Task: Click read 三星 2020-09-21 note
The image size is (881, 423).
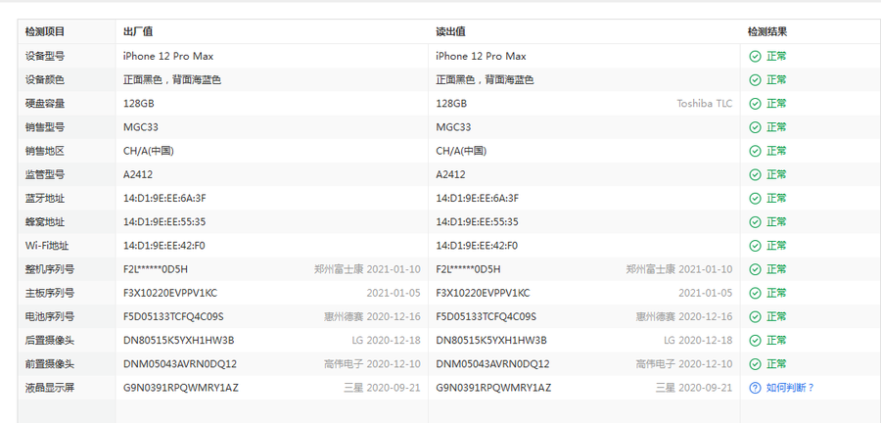Action: (x=694, y=388)
